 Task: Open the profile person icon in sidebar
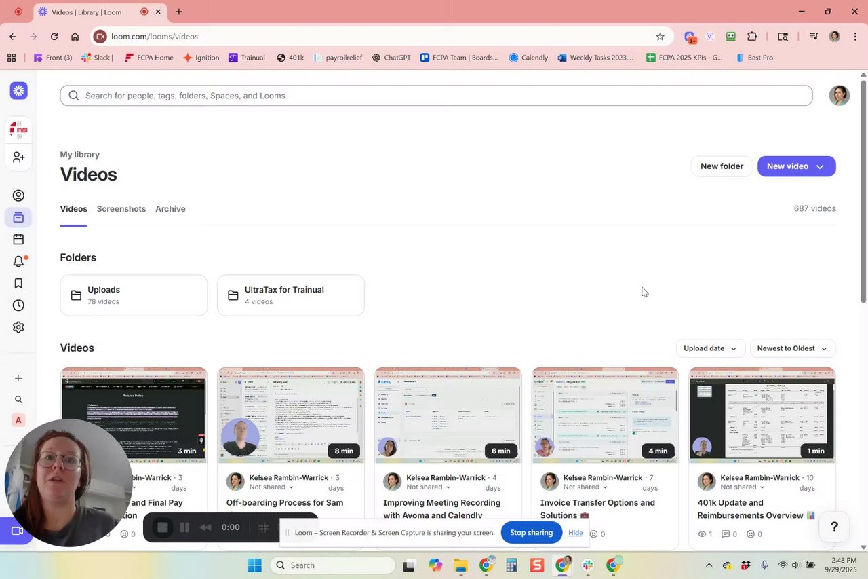[x=18, y=195]
